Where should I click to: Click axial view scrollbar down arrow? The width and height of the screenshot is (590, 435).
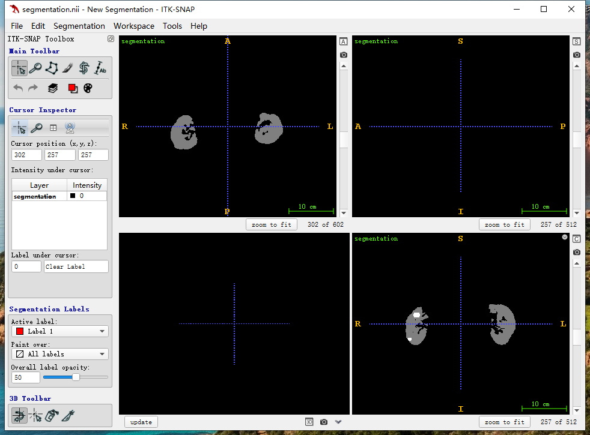click(344, 213)
